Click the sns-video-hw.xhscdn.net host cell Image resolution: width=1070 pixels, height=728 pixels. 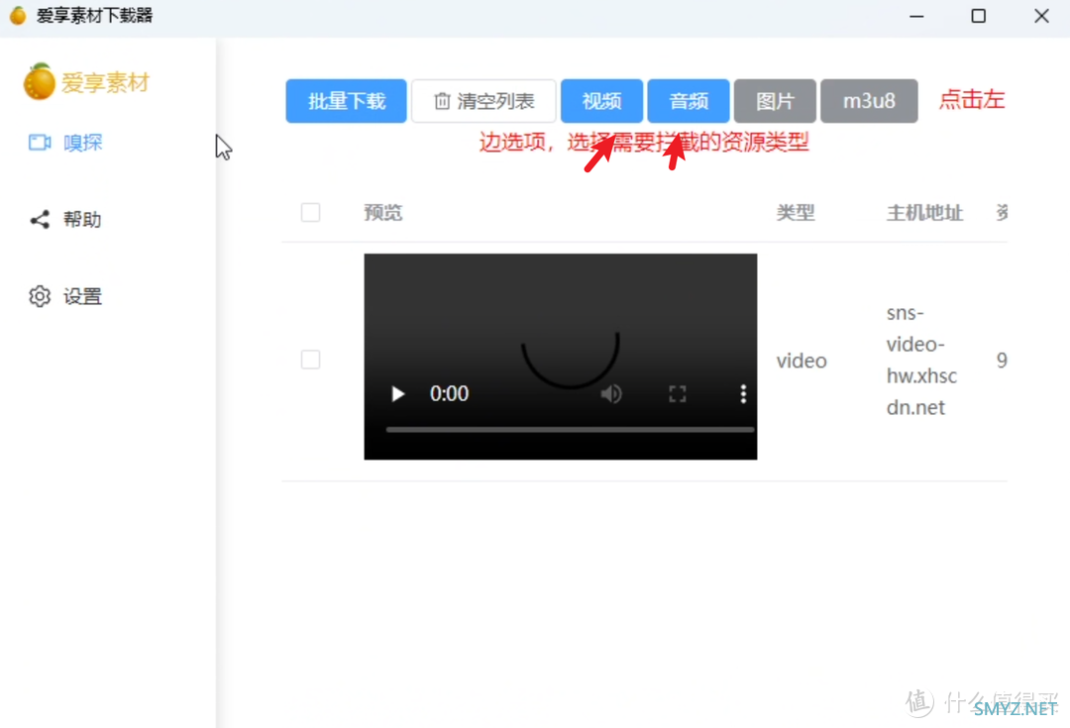pyautogui.click(x=921, y=361)
